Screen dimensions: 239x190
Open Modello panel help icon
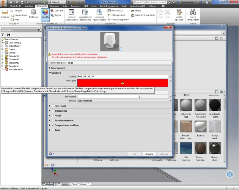(40, 30)
